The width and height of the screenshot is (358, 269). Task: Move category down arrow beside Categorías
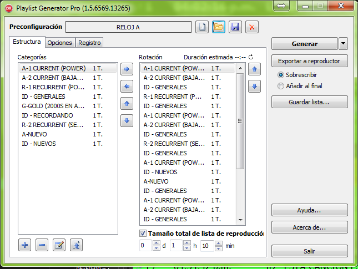(x=127, y=121)
